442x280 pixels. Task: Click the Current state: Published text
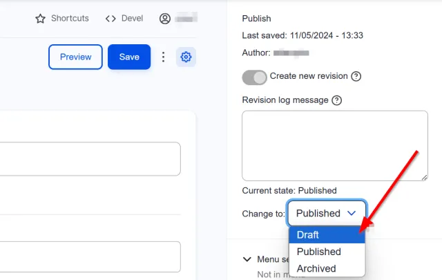coord(289,191)
